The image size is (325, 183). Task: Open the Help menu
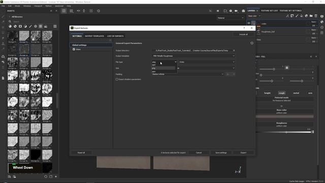pyautogui.click(x=69, y=6)
